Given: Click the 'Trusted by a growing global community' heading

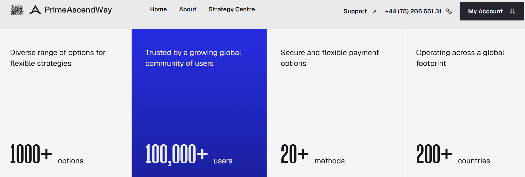Looking at the screenshot, I should pyautogui.click(x=193, y=58).
